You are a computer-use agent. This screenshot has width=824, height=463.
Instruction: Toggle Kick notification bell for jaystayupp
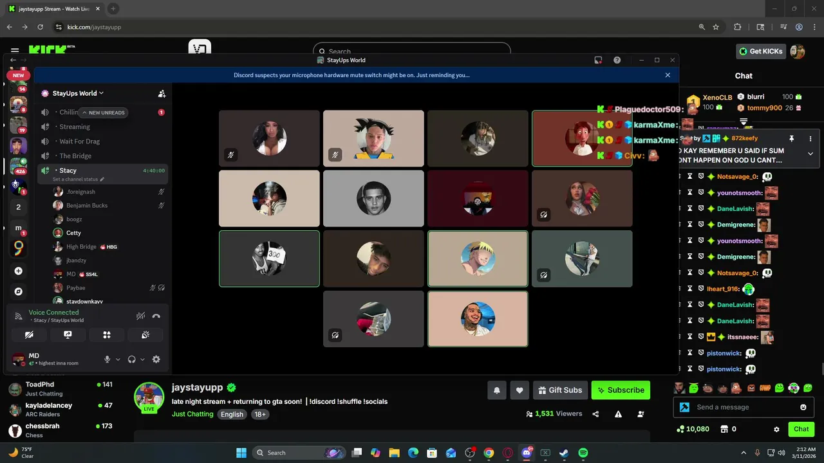coord(497,390)
